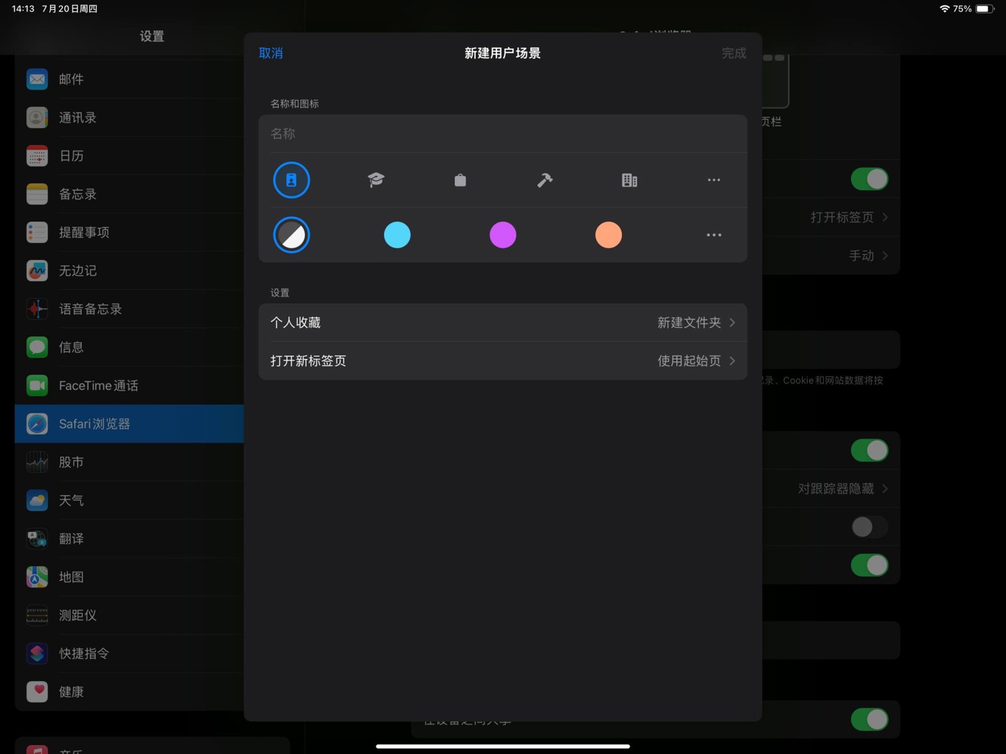Expand 个人收藏 folder options via 新建文件夹 chevron

tap(732, 322)
